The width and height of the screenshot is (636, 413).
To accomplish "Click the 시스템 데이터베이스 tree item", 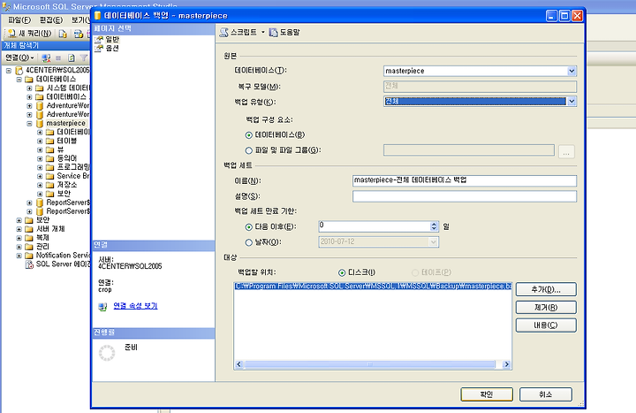I will (68, 88).
